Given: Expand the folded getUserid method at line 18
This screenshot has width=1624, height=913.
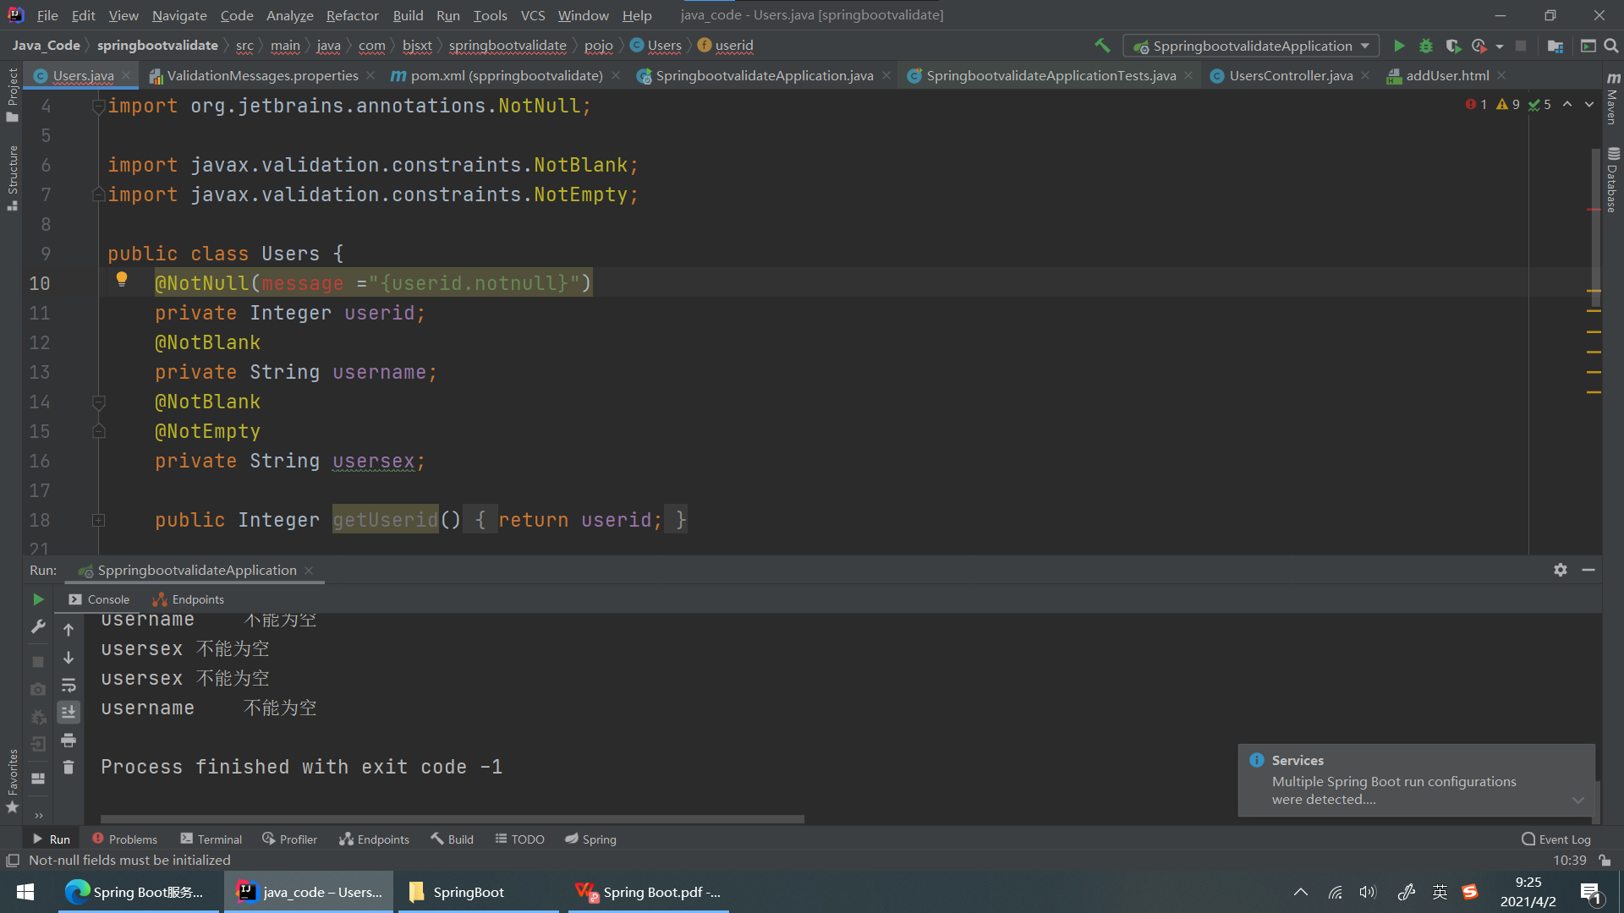Looking at the screenshot, I should point(98,520).
